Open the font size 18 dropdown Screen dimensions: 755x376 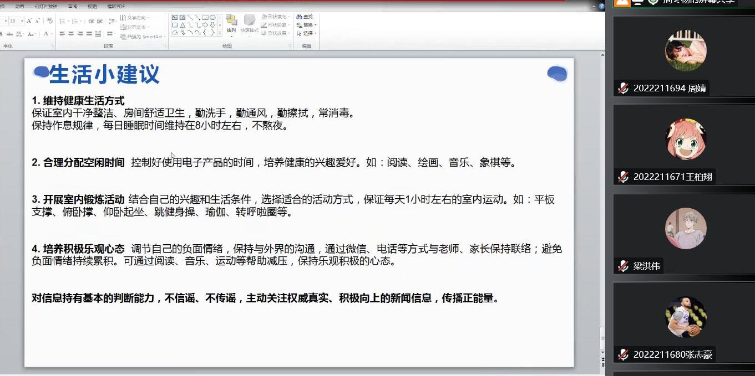coord(22,21)
